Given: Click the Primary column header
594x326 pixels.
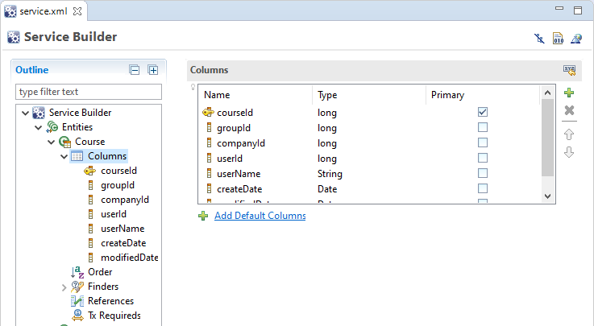Looking at the screenshot, I should coord(483,95).
